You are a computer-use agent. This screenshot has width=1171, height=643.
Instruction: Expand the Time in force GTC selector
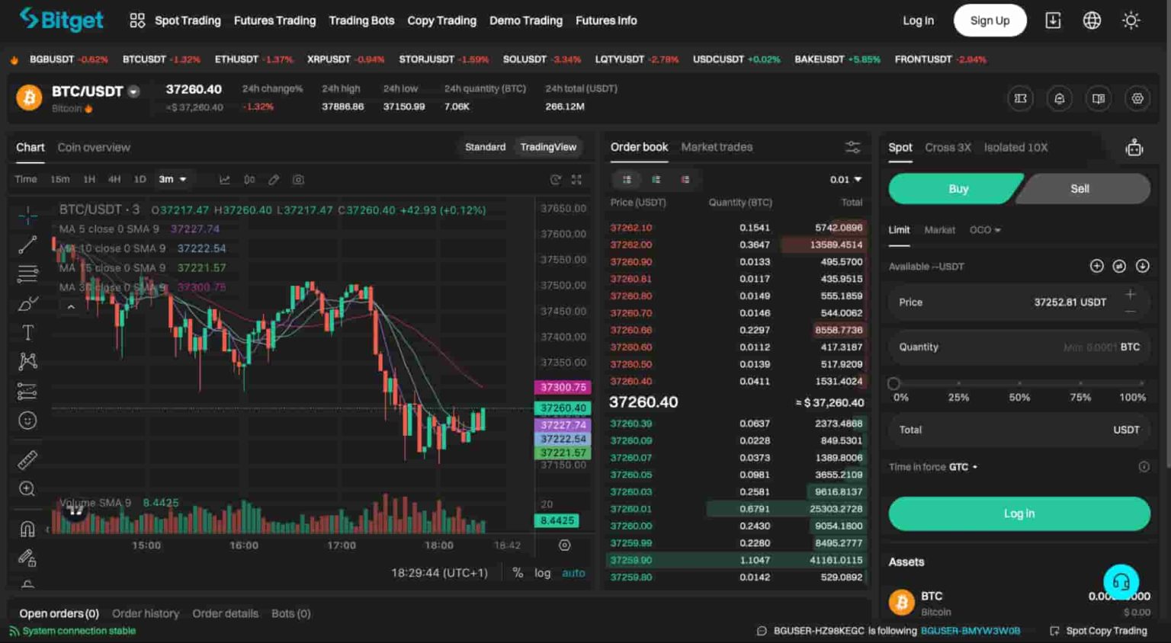(962, 466)
